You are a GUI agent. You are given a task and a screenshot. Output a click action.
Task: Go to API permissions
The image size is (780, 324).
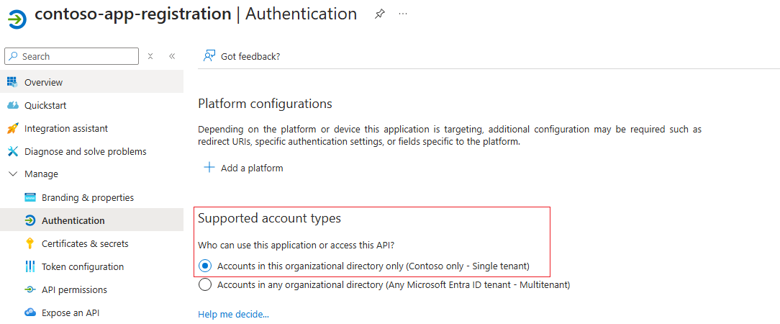[x=74, y=289]
